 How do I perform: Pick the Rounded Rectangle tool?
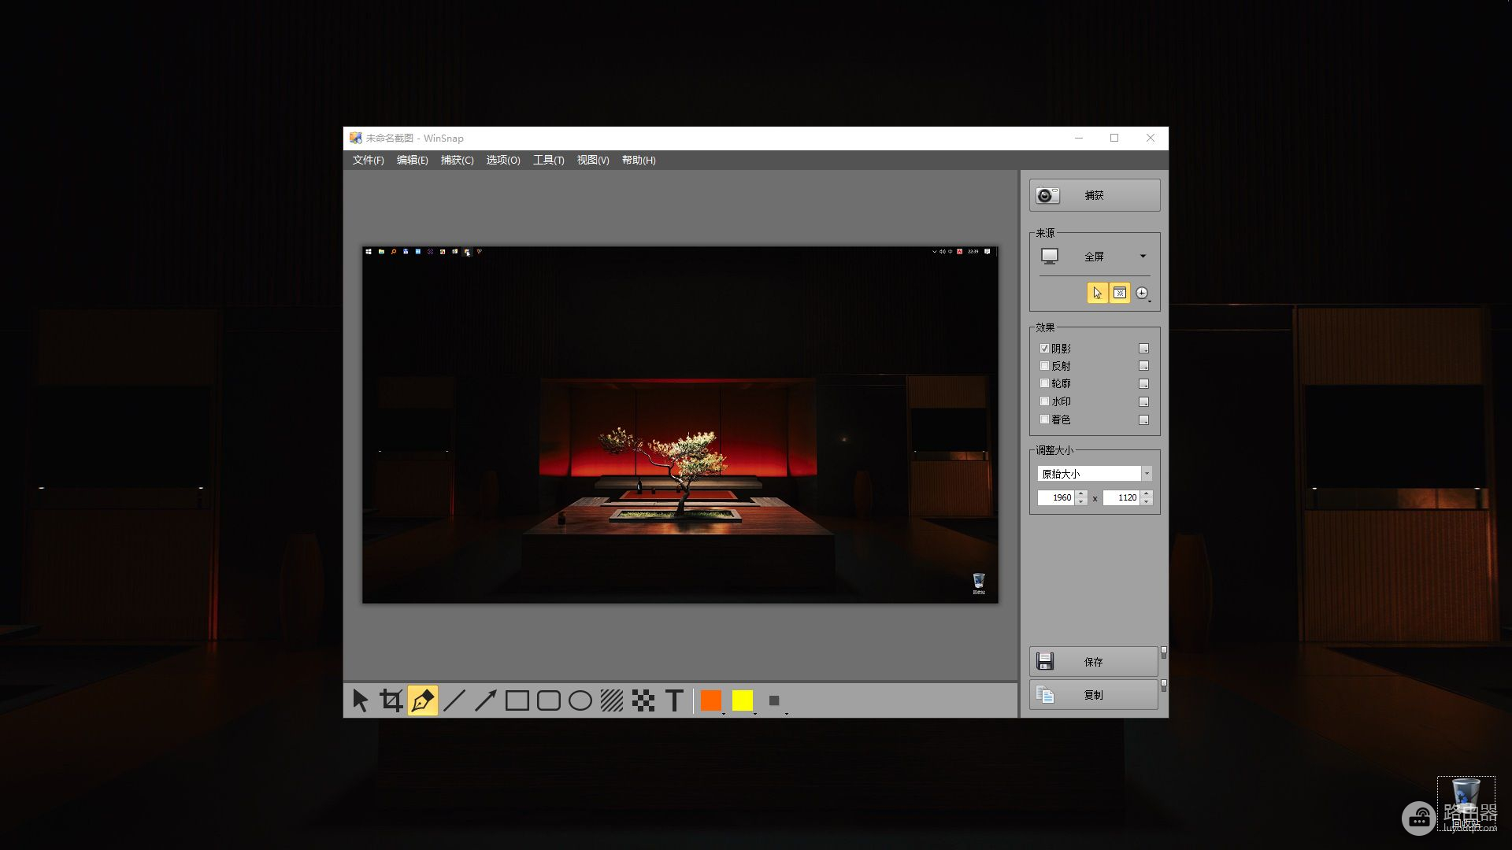point(549,700)
